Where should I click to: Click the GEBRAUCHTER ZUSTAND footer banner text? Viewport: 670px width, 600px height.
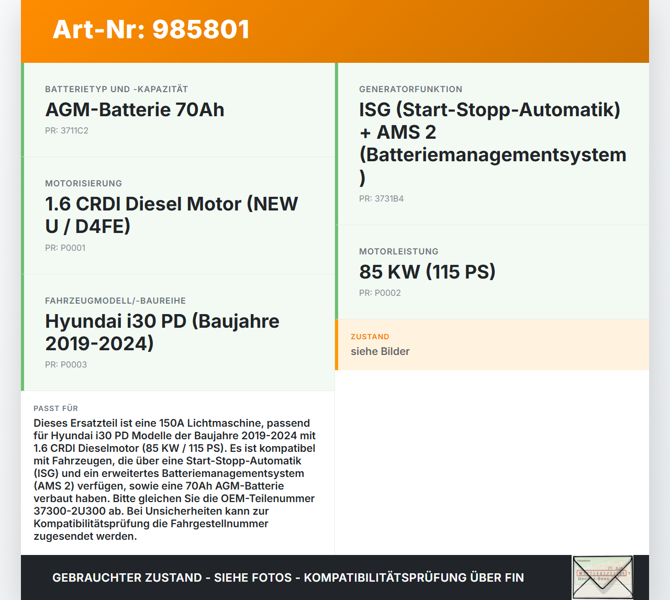288,577
